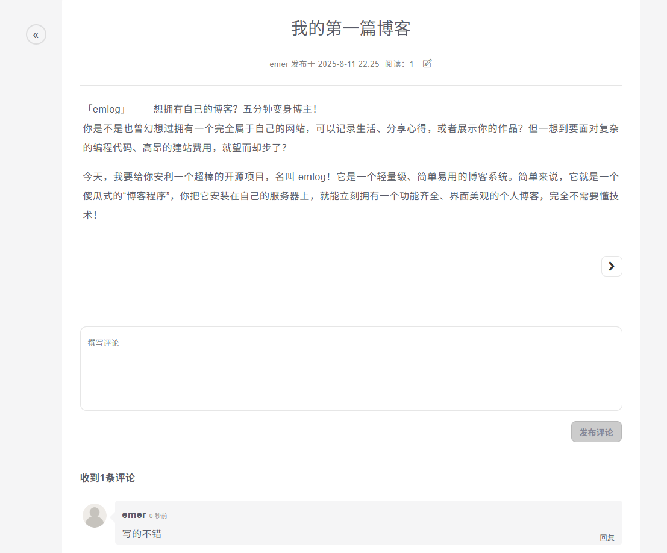Click the line 「emlog」—— 想拥有自己的博客
The height and width of the screenshot is (553, 667).
pos(201,109)
